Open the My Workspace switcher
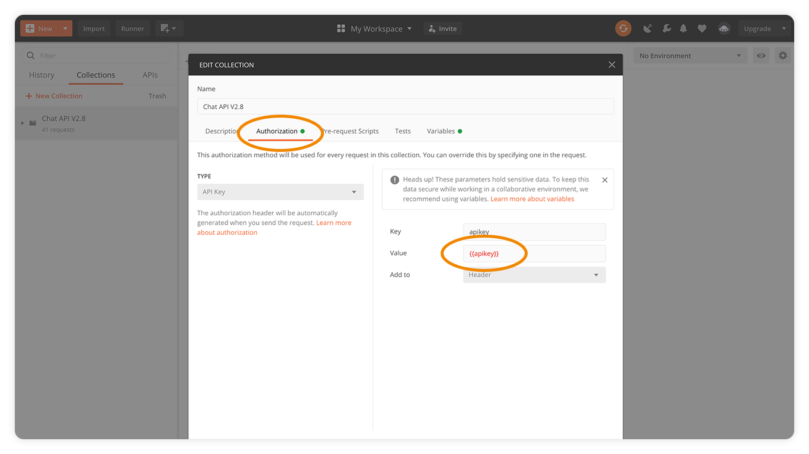This screenshot has height=454, width=809. coord(374,28)
